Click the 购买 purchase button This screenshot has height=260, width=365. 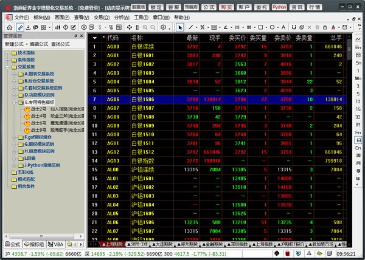(227, 7)
